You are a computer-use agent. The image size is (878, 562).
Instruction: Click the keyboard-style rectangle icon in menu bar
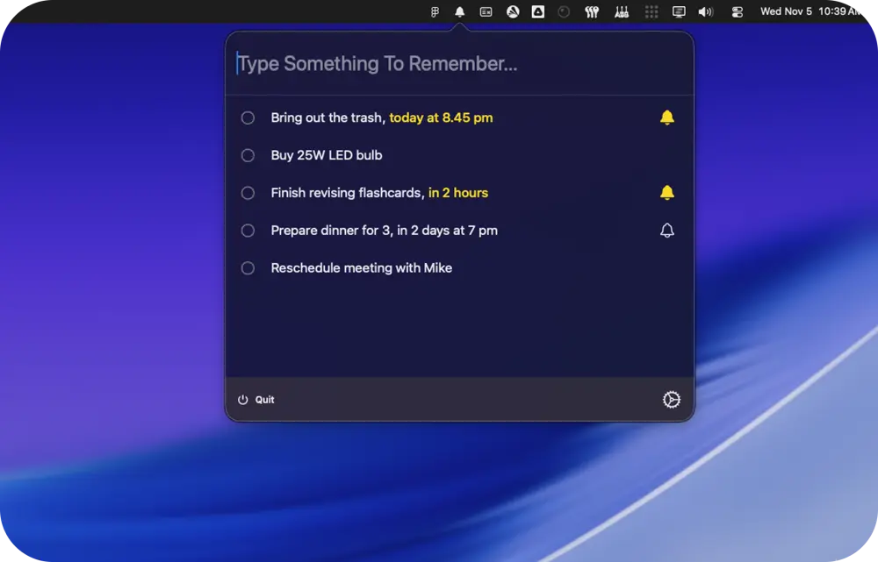(x=486, y=11)
